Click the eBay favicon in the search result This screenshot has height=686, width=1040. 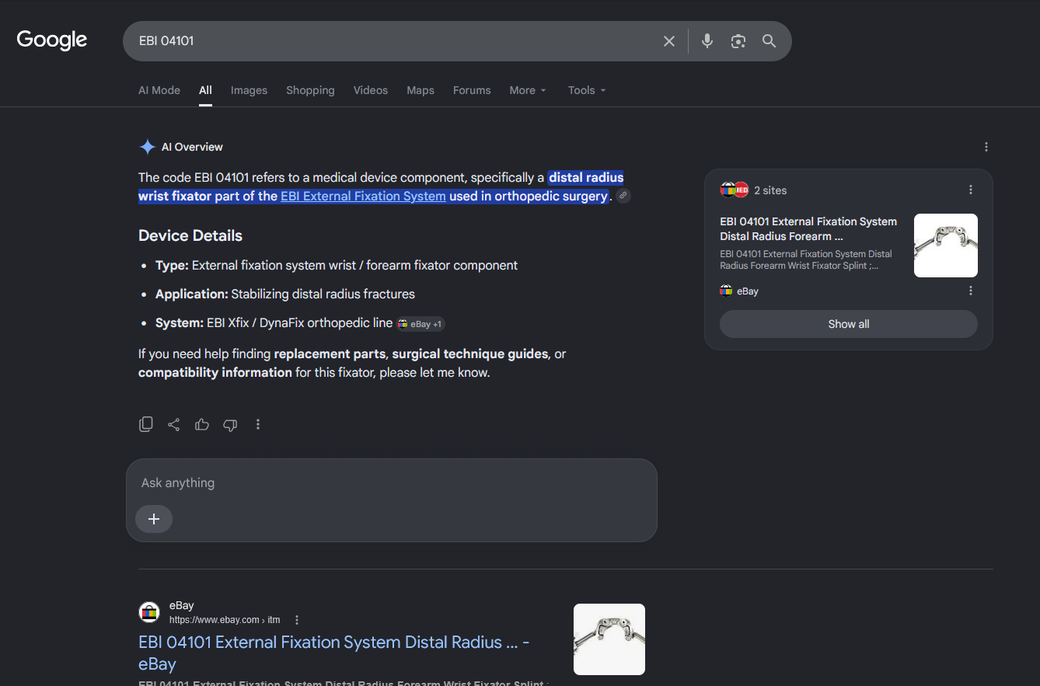point(149,612)
